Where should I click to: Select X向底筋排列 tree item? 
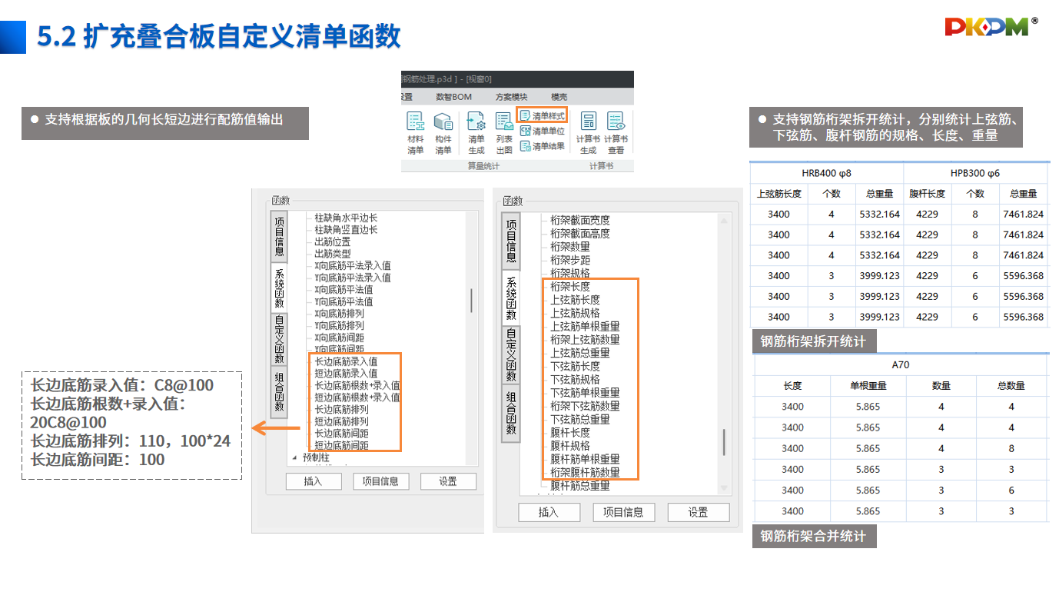339,314
